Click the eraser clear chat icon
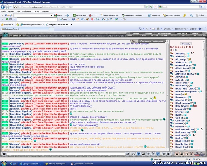The image size is (207, 166). coord(134,154)
